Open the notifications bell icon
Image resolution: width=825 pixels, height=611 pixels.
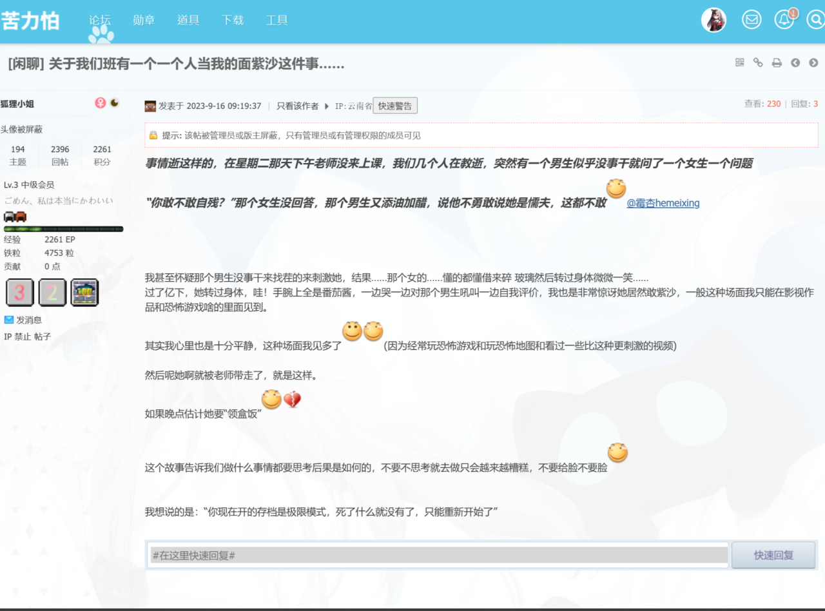[x=784, y=20]
